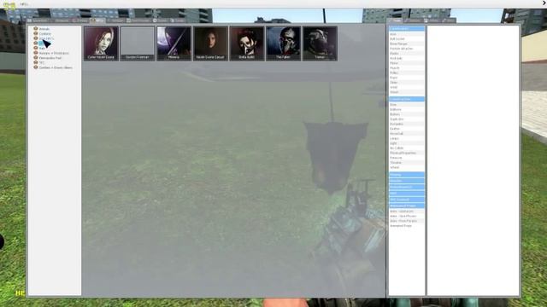Select the Animated Props tool entry
The image size is (547, 307).
point(407,226)
